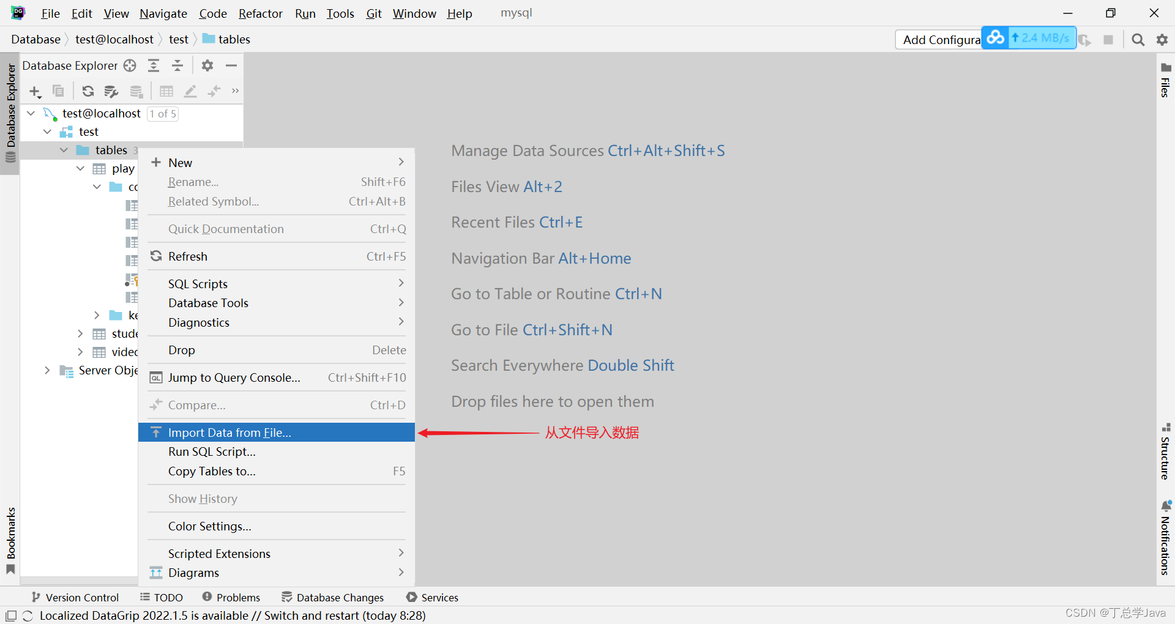
Task: Click the duplicate data source icon
Action: click(x=58, y=91)
